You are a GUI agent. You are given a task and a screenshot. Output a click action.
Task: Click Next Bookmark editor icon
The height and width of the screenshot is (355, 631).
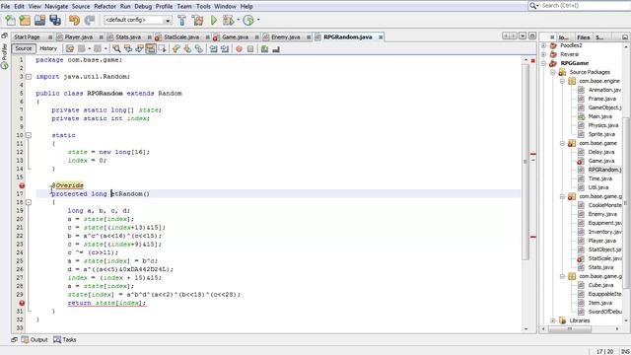[187, 49]
